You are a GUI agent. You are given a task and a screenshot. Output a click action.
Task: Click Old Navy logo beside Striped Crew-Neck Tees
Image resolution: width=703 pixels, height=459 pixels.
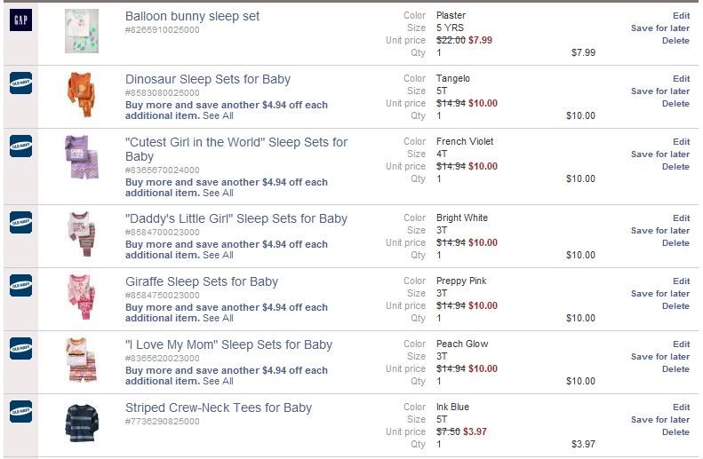tap(20, 411)
